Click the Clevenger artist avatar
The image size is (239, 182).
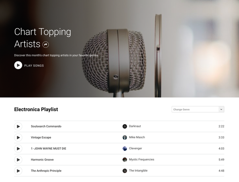(x=125, y=149)
